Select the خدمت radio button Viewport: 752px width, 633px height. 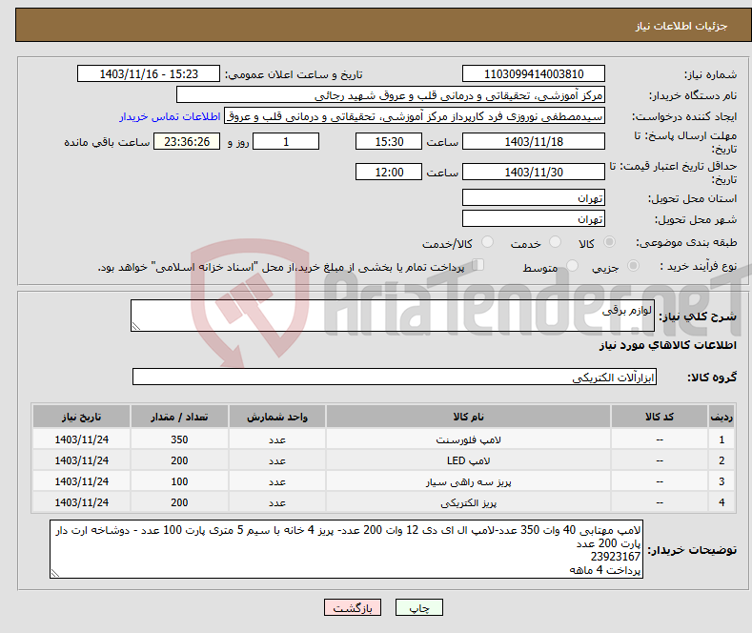pos(555,242)
